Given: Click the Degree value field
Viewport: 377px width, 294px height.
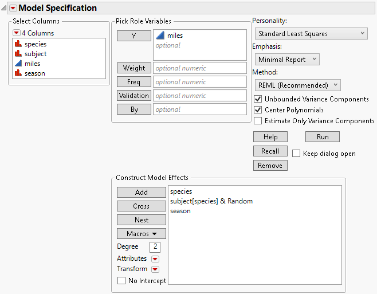Looking at the screenshot, I should tap(155, 247).
